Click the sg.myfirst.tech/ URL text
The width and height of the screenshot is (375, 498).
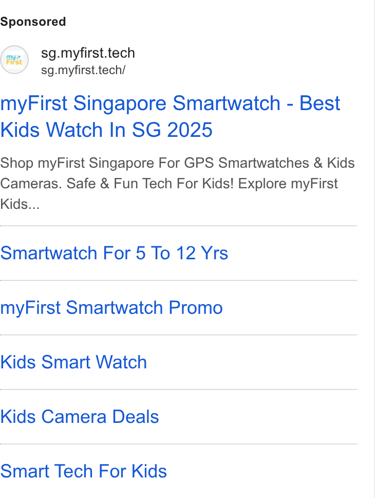tap(83, 70)
